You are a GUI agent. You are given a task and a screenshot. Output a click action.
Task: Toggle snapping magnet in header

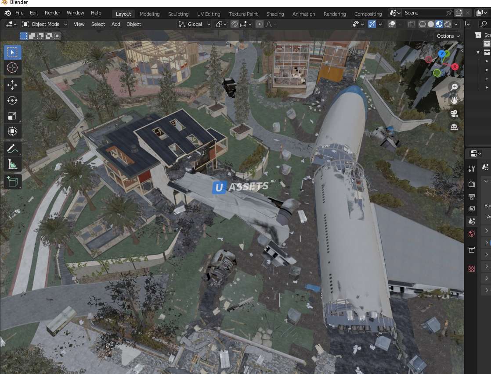pyautogui.click(x=234, y=24)
